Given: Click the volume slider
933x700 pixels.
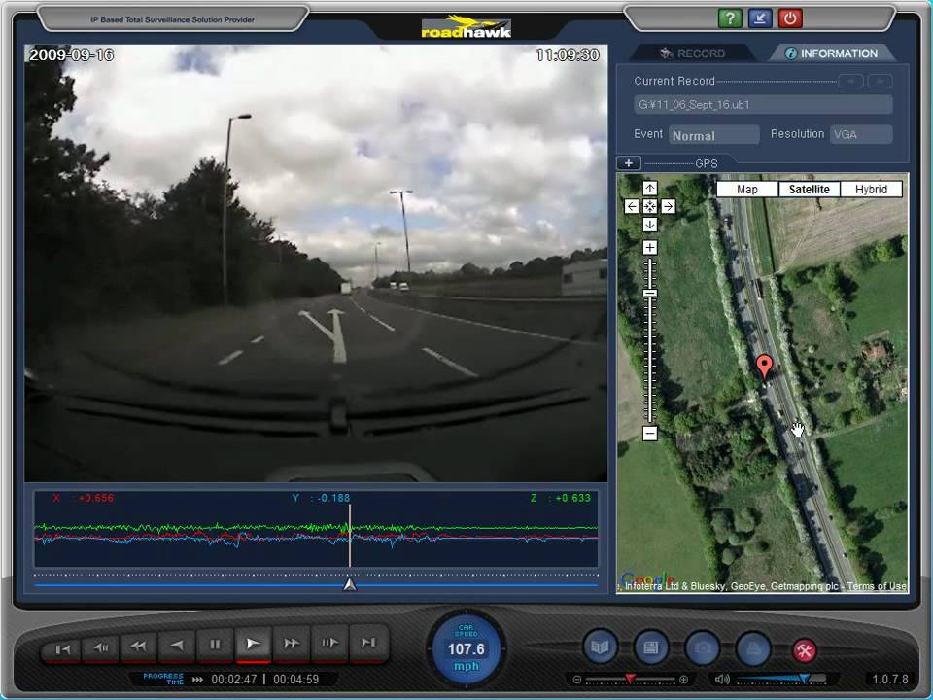Looking at the screenshot, I should click(x=780, y=679).
